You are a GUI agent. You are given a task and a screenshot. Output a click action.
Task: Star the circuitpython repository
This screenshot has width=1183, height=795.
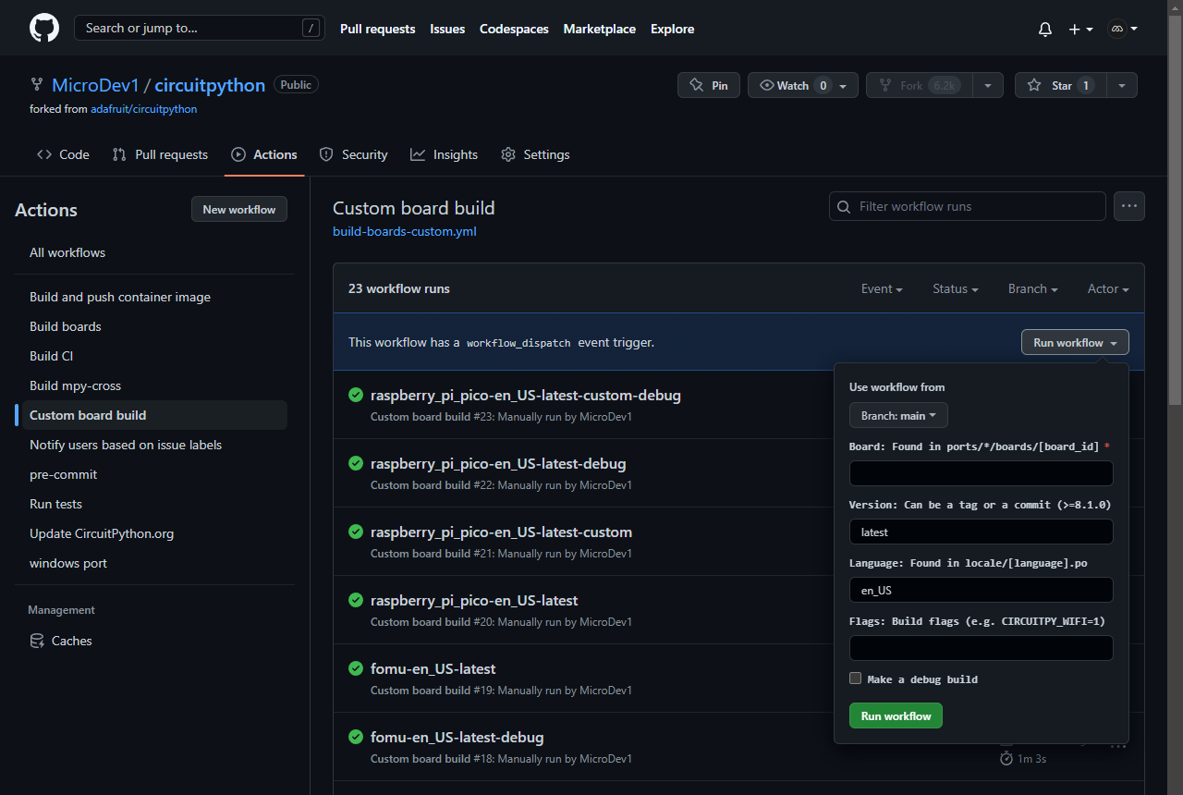click(1061, 85)
